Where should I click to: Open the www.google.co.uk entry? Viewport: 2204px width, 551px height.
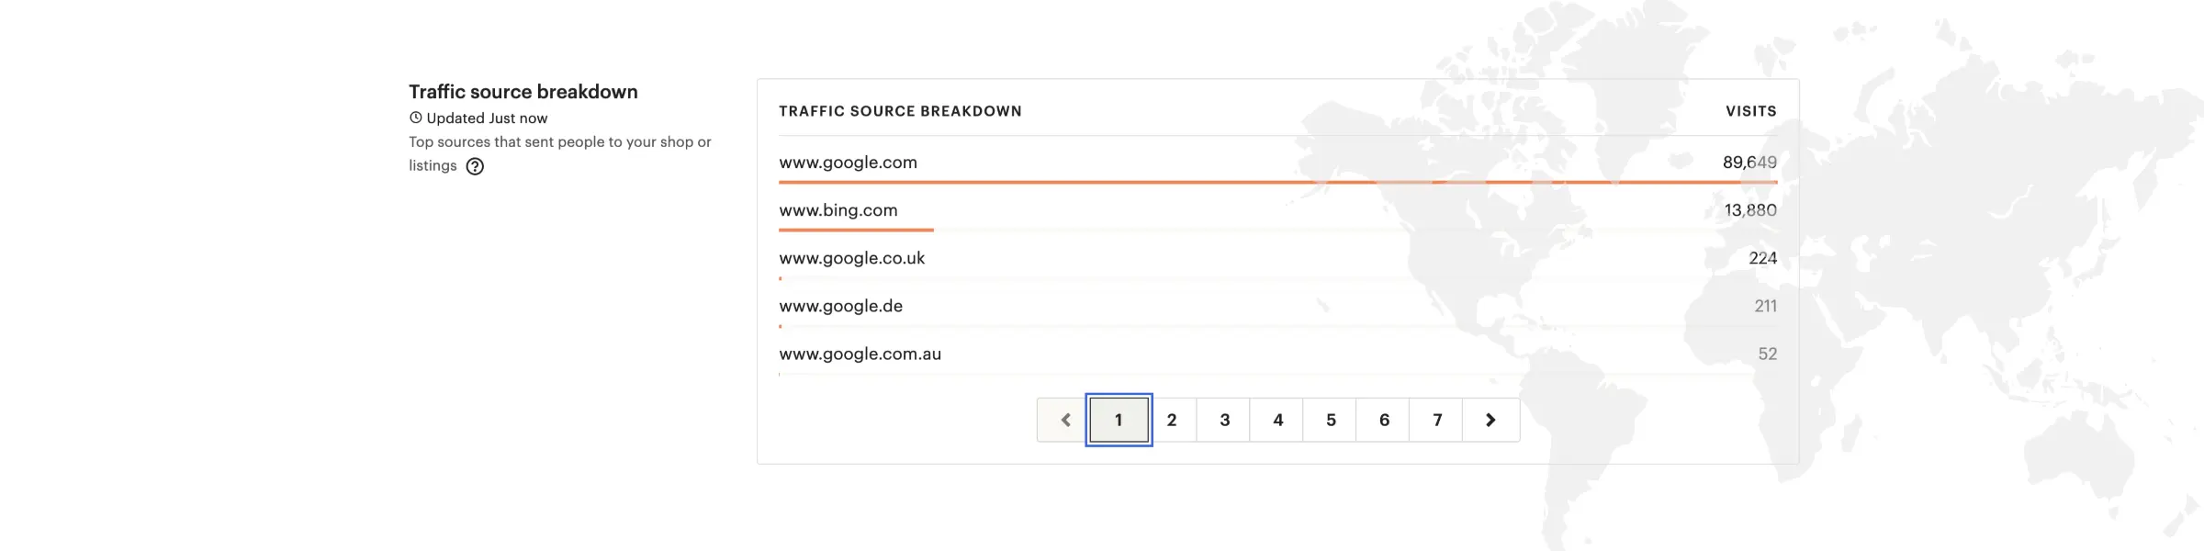[852, 258]
